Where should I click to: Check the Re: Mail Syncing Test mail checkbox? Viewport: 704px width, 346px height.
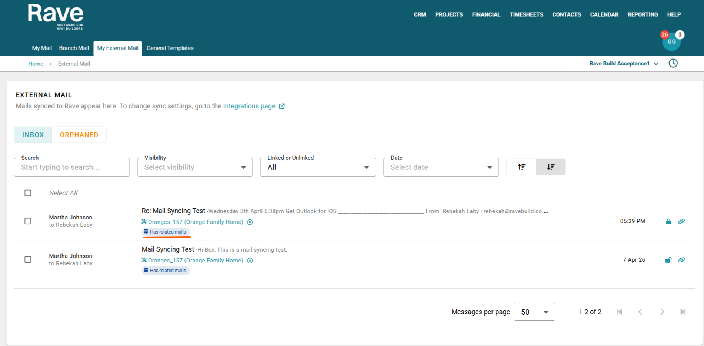pyautogui.click(x=28, y=221)
